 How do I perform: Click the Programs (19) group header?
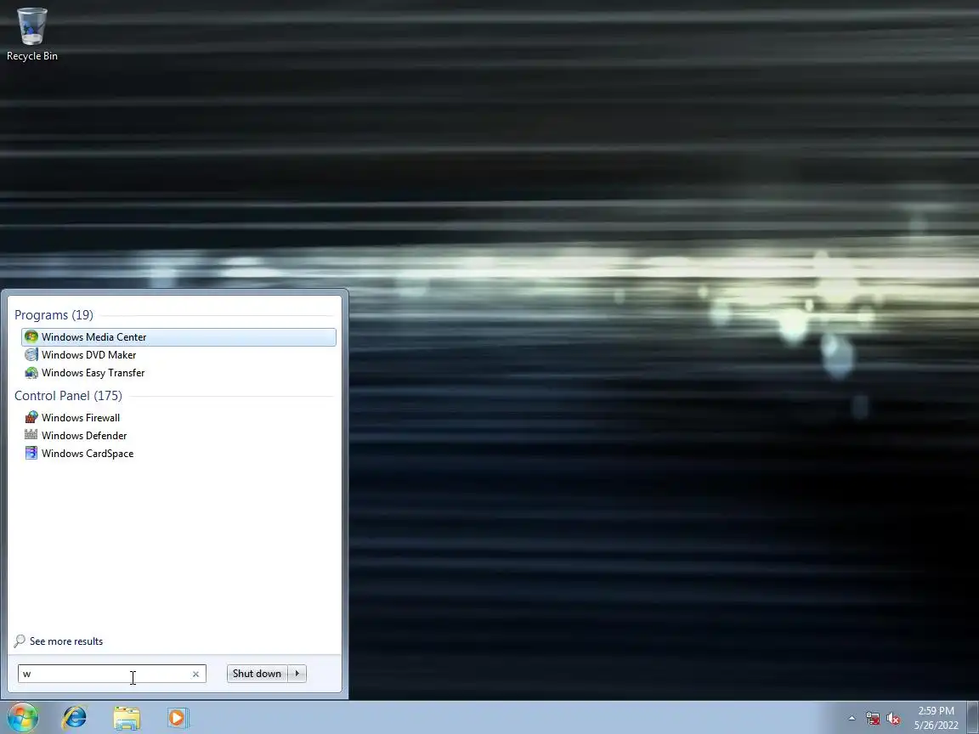[54, 315]
